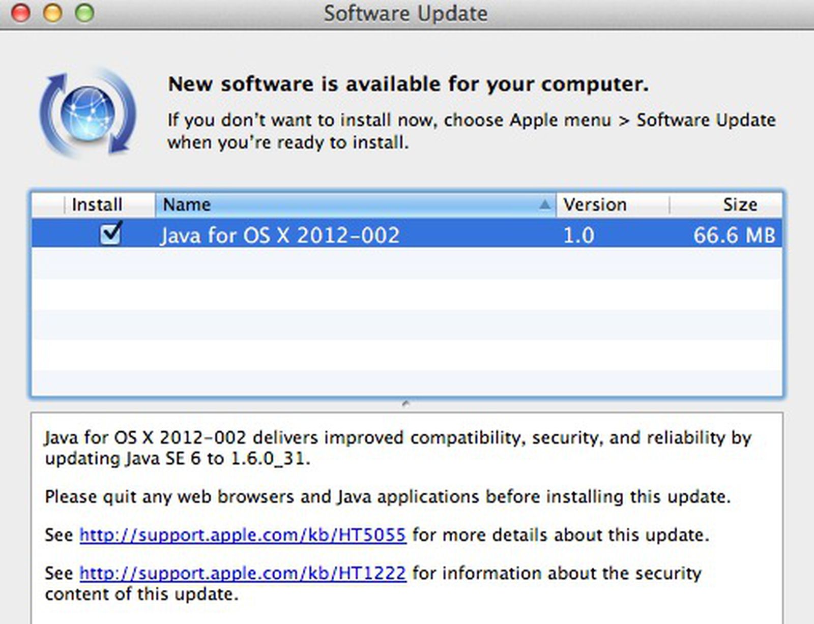Close the Software Update window

click(20, 13)
